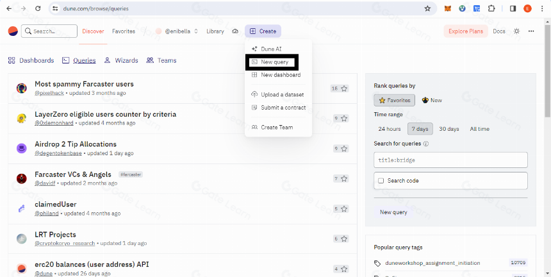551x277 pixels.
Task: Open the Chrome profile avatar E
Action: click(527, 8)
